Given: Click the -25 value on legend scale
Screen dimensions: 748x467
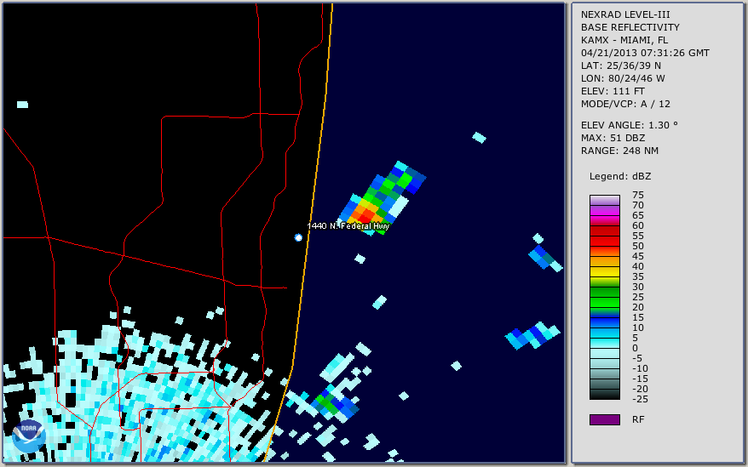Looking at the screenshot, I should (x=640, y=399).
